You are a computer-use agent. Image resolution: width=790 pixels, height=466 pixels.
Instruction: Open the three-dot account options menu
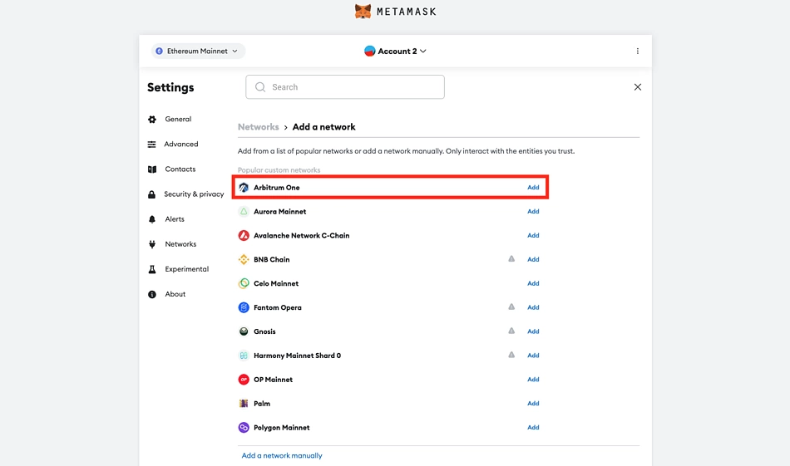pos(637,51)
